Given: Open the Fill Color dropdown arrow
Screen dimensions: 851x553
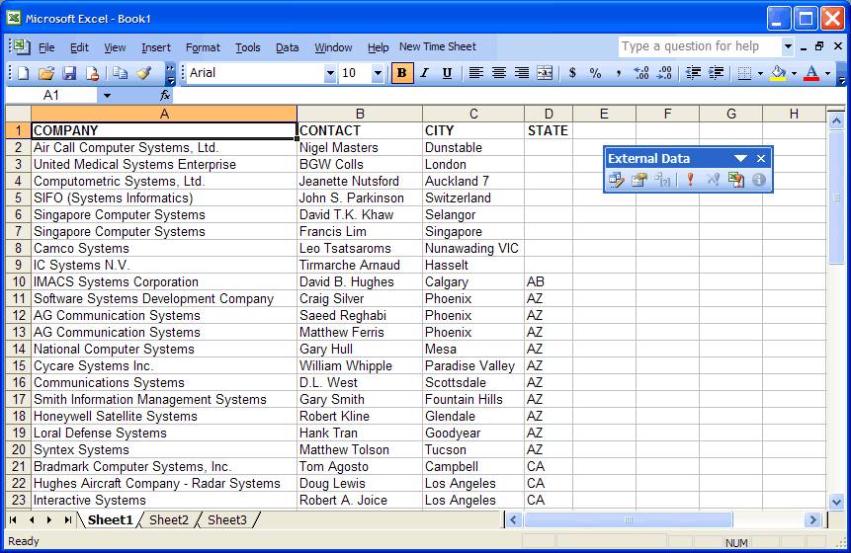Looking at the screenshot, I should [794, 73].
